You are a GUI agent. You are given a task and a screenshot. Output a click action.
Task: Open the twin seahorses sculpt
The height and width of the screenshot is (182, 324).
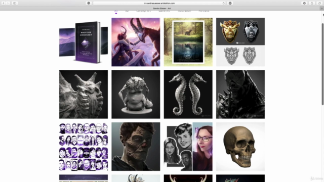(x=188, y=95)
